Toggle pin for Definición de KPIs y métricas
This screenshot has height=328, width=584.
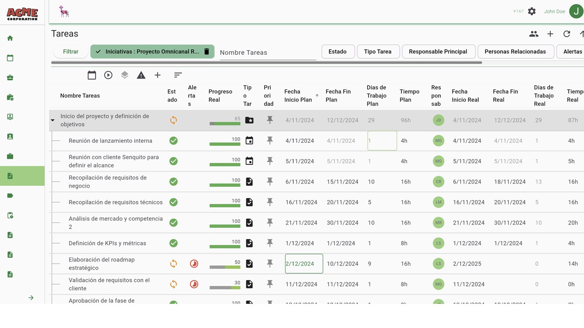[270, 243]
